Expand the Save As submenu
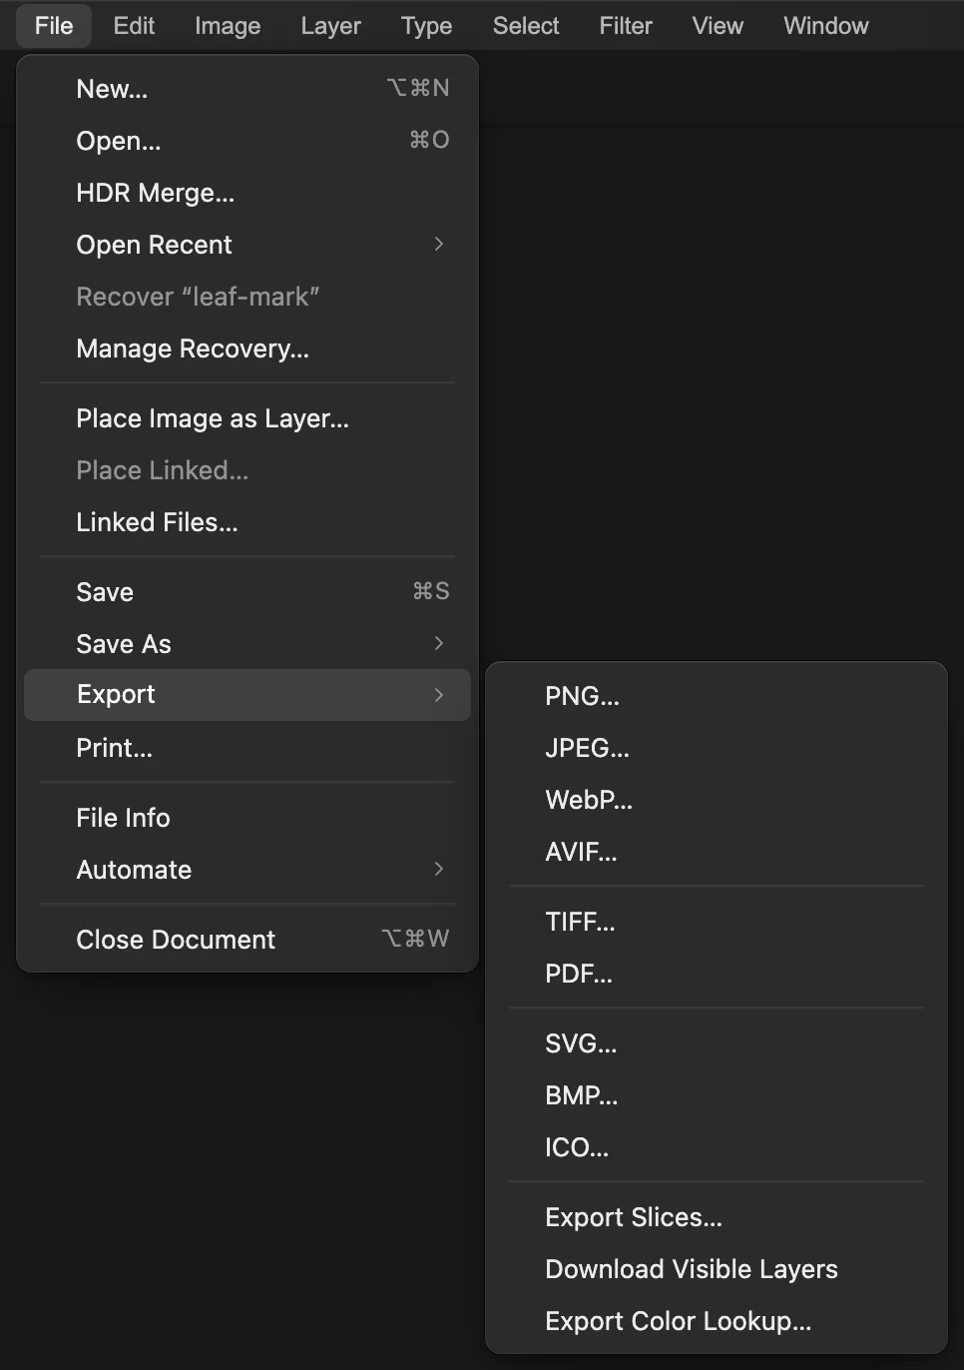Screen dimensions: 964x1370 point(247,644)
